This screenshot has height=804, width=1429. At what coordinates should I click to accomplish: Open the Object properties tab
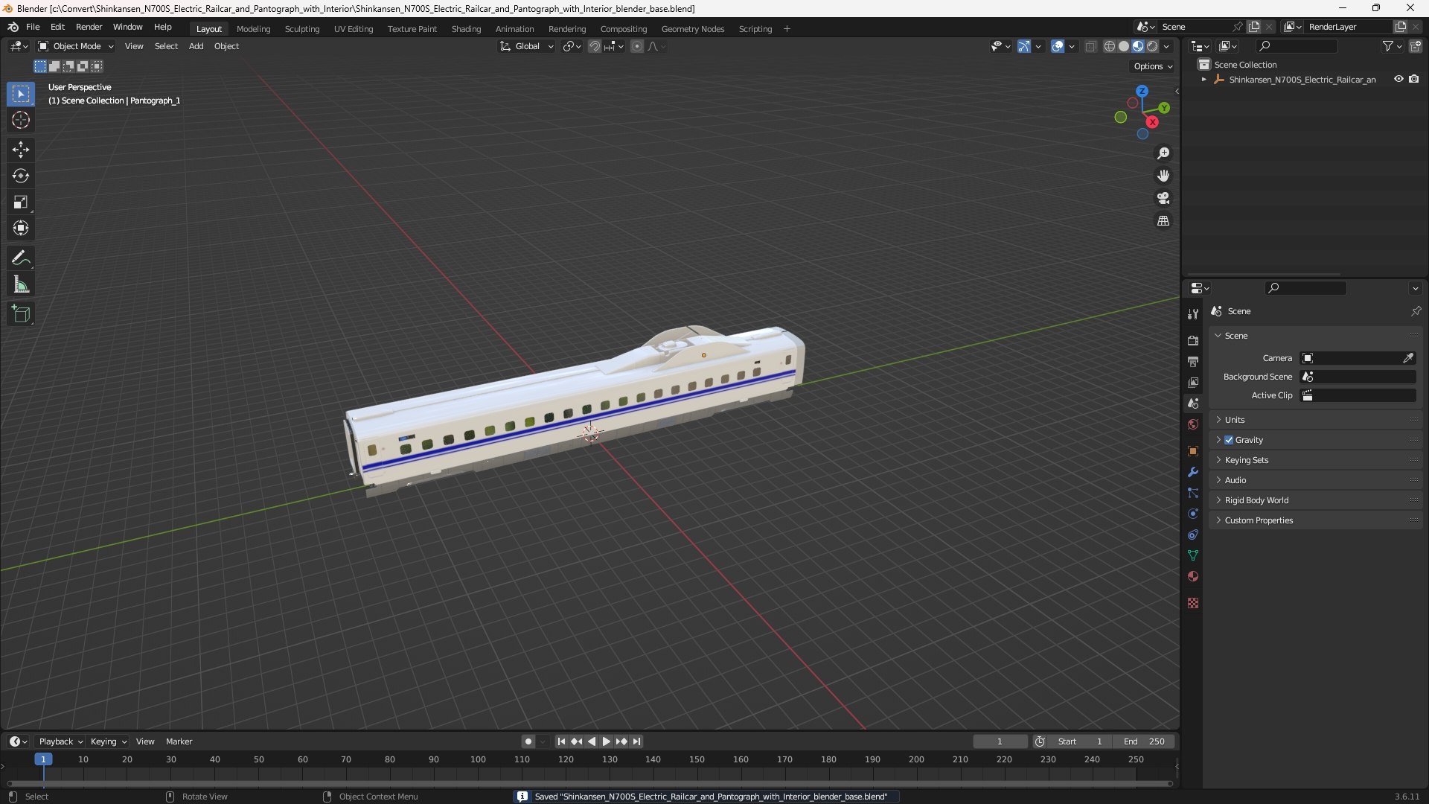(1193, 451)
